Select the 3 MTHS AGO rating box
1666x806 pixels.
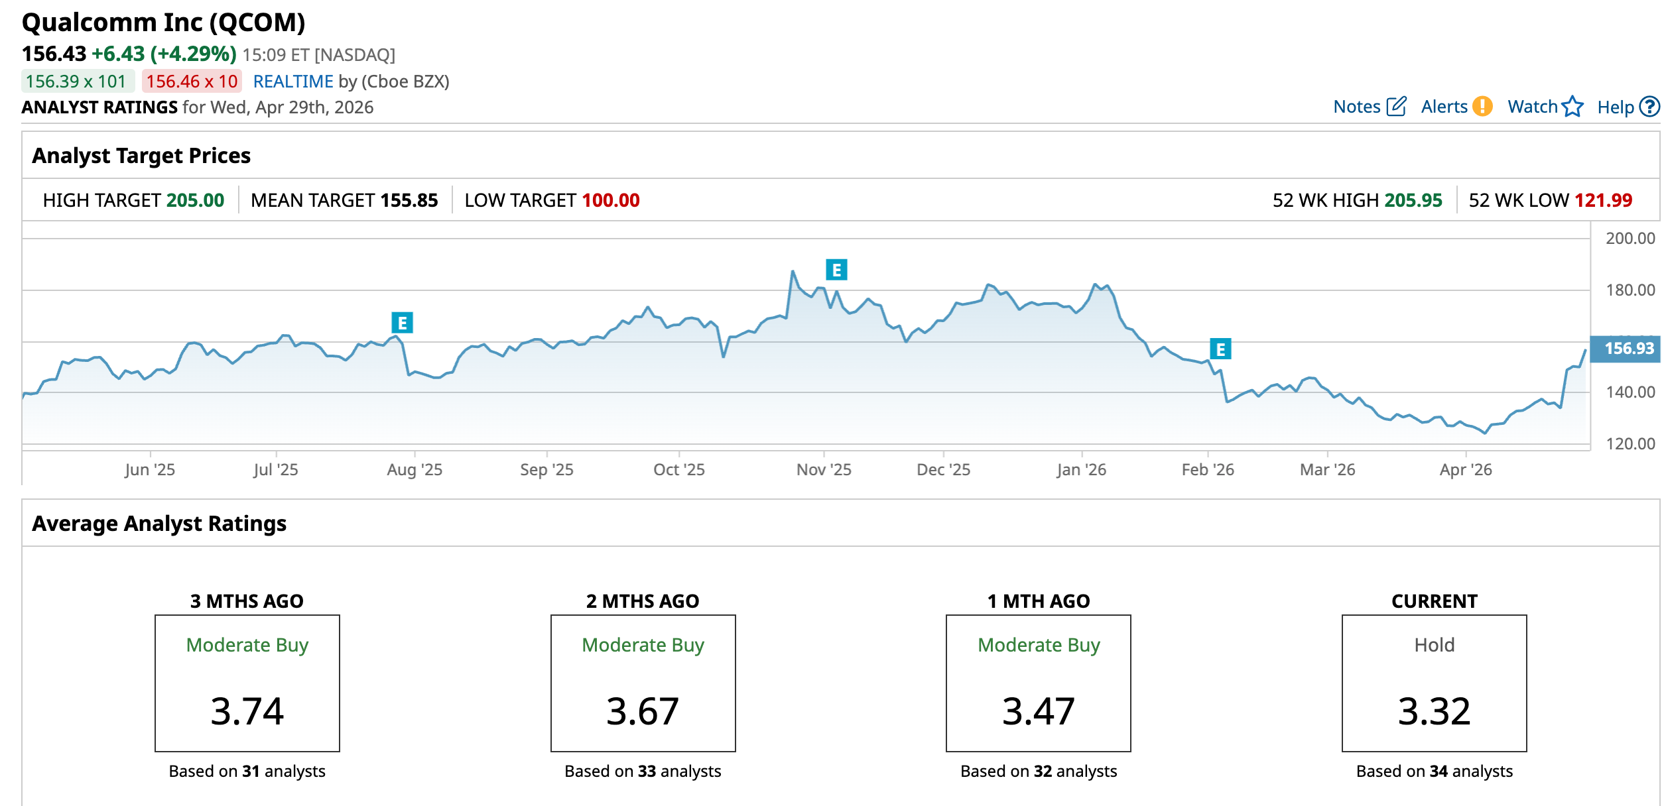pos(247,683)
